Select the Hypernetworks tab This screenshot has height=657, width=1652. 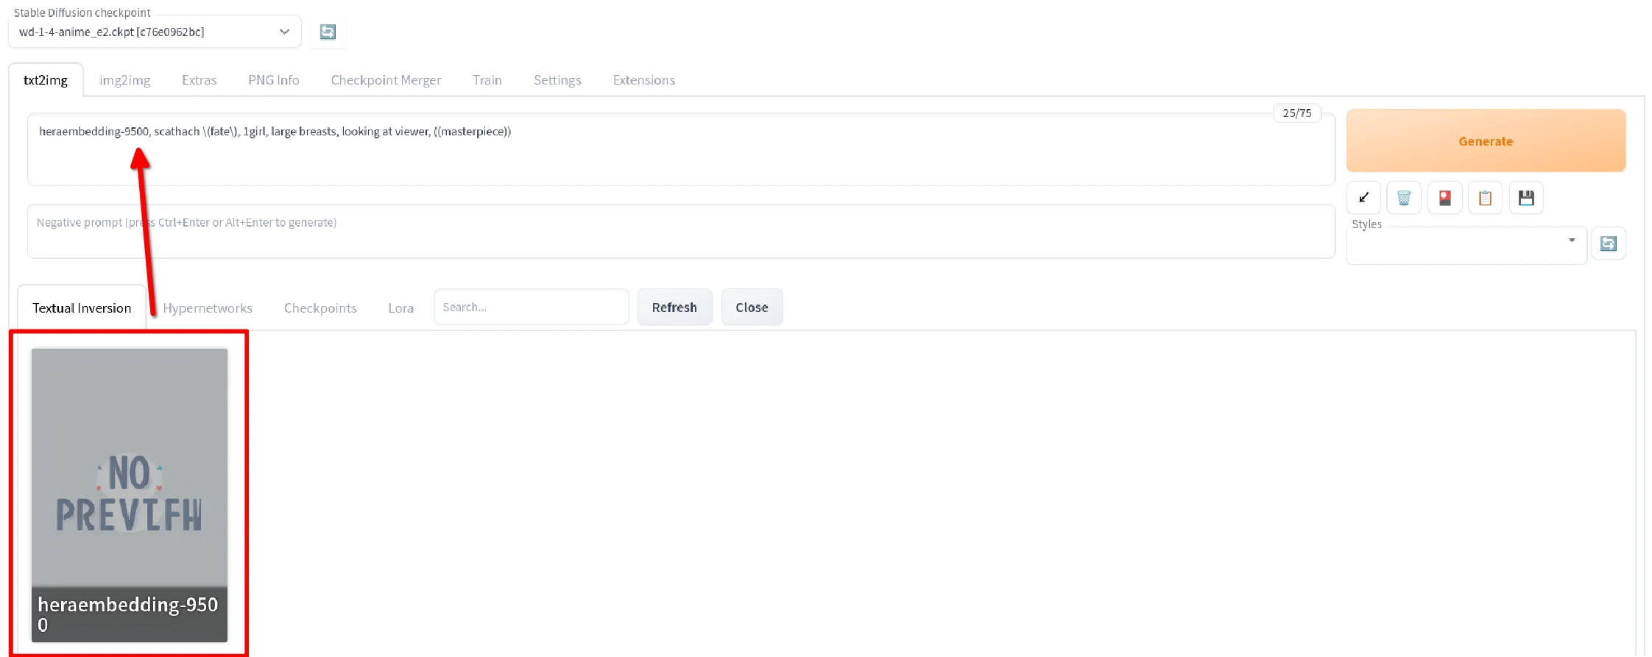[208, 308]
